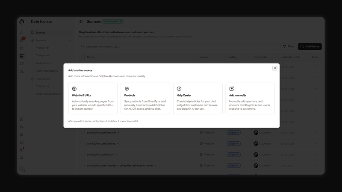Open the settings gear sidebar icon
This screenshot has height=192, width=342.
click(22, 150)
